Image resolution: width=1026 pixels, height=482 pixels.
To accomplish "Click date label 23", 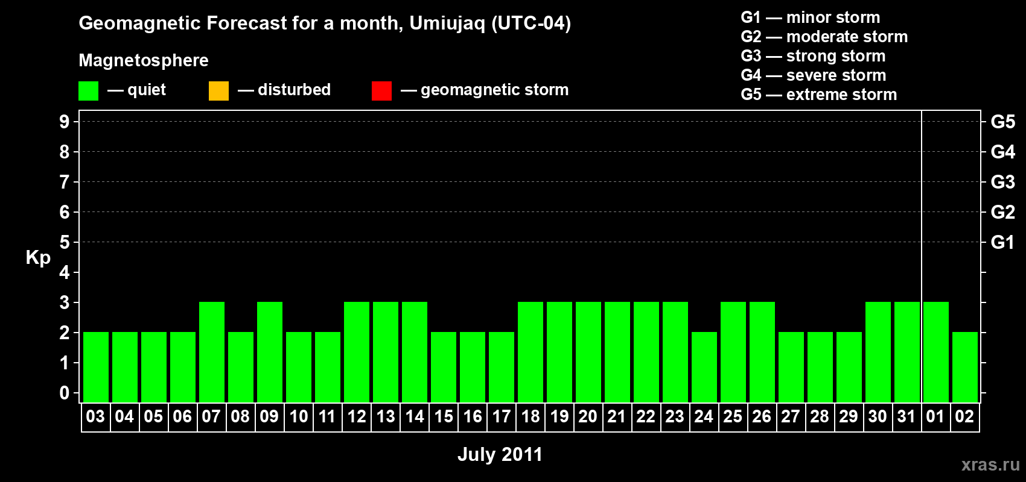I will pyautogui.click(x=675, y=416).
